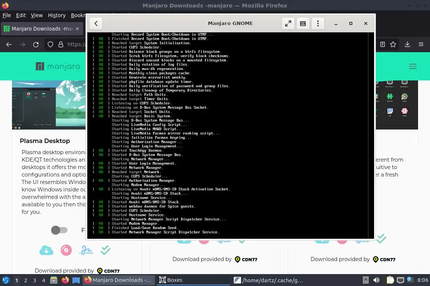Go back in the Boxes window header
The height and width of the screenshot is (286, 430).
[96, 23]
